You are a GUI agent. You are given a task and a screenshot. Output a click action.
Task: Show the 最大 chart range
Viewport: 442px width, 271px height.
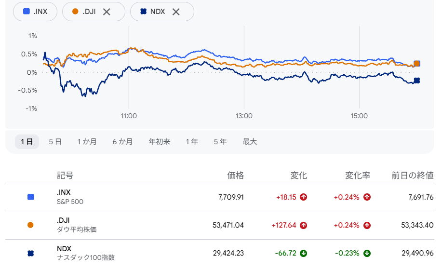250,142
